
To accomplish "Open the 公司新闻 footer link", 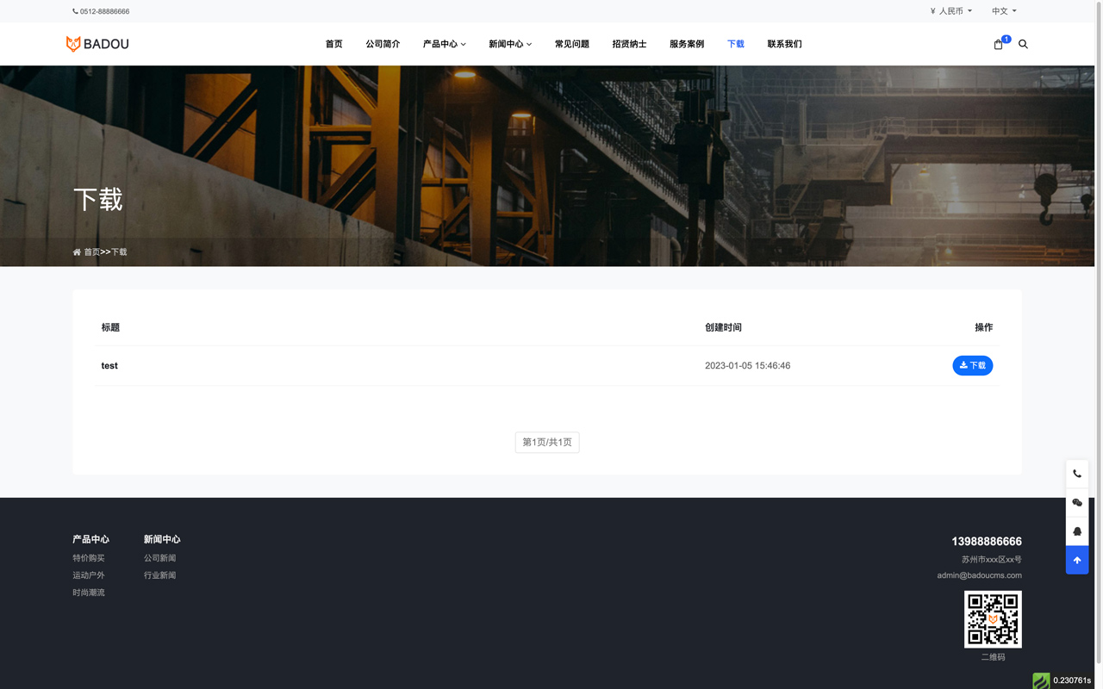I will coord(160,557).
